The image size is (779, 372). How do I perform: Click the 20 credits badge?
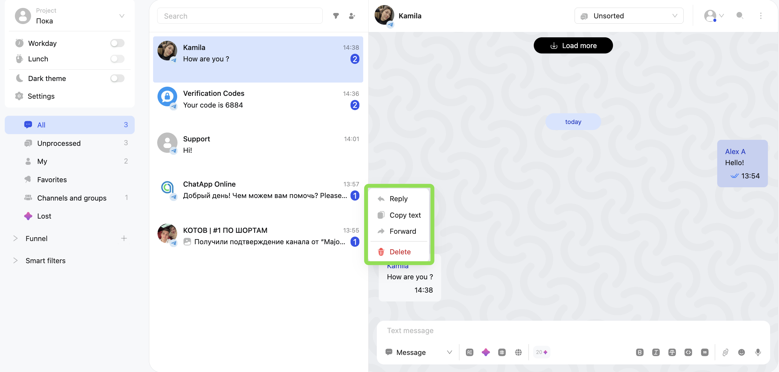[541, 352]
